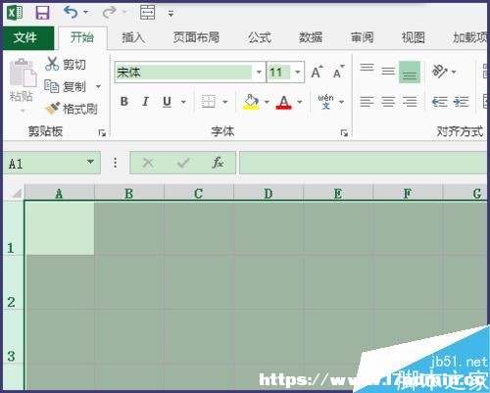This screenshot has width=490, height=393.
Task: Save the workbook with the floppy disk icon
Action: (x=43, y=13)
